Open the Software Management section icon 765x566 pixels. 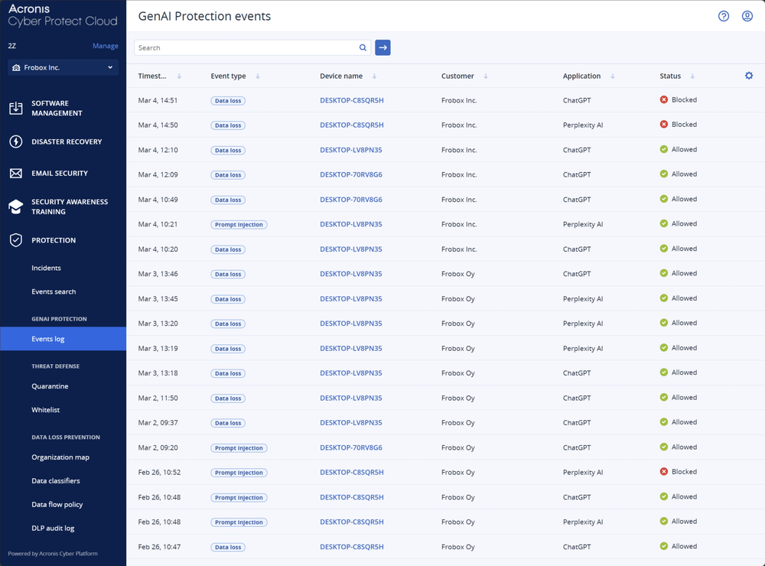[16, 108]
